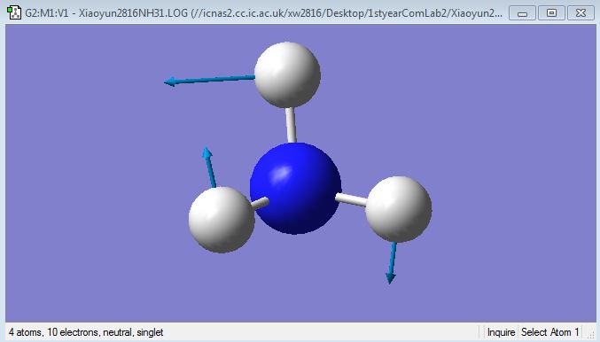Click the bond between nitrogen and right hydrogen
The height and width of the screenshot is (342, 600).
tap(351, 199)
